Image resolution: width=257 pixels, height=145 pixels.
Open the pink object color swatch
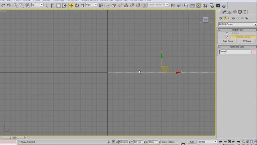click(254, 52)
